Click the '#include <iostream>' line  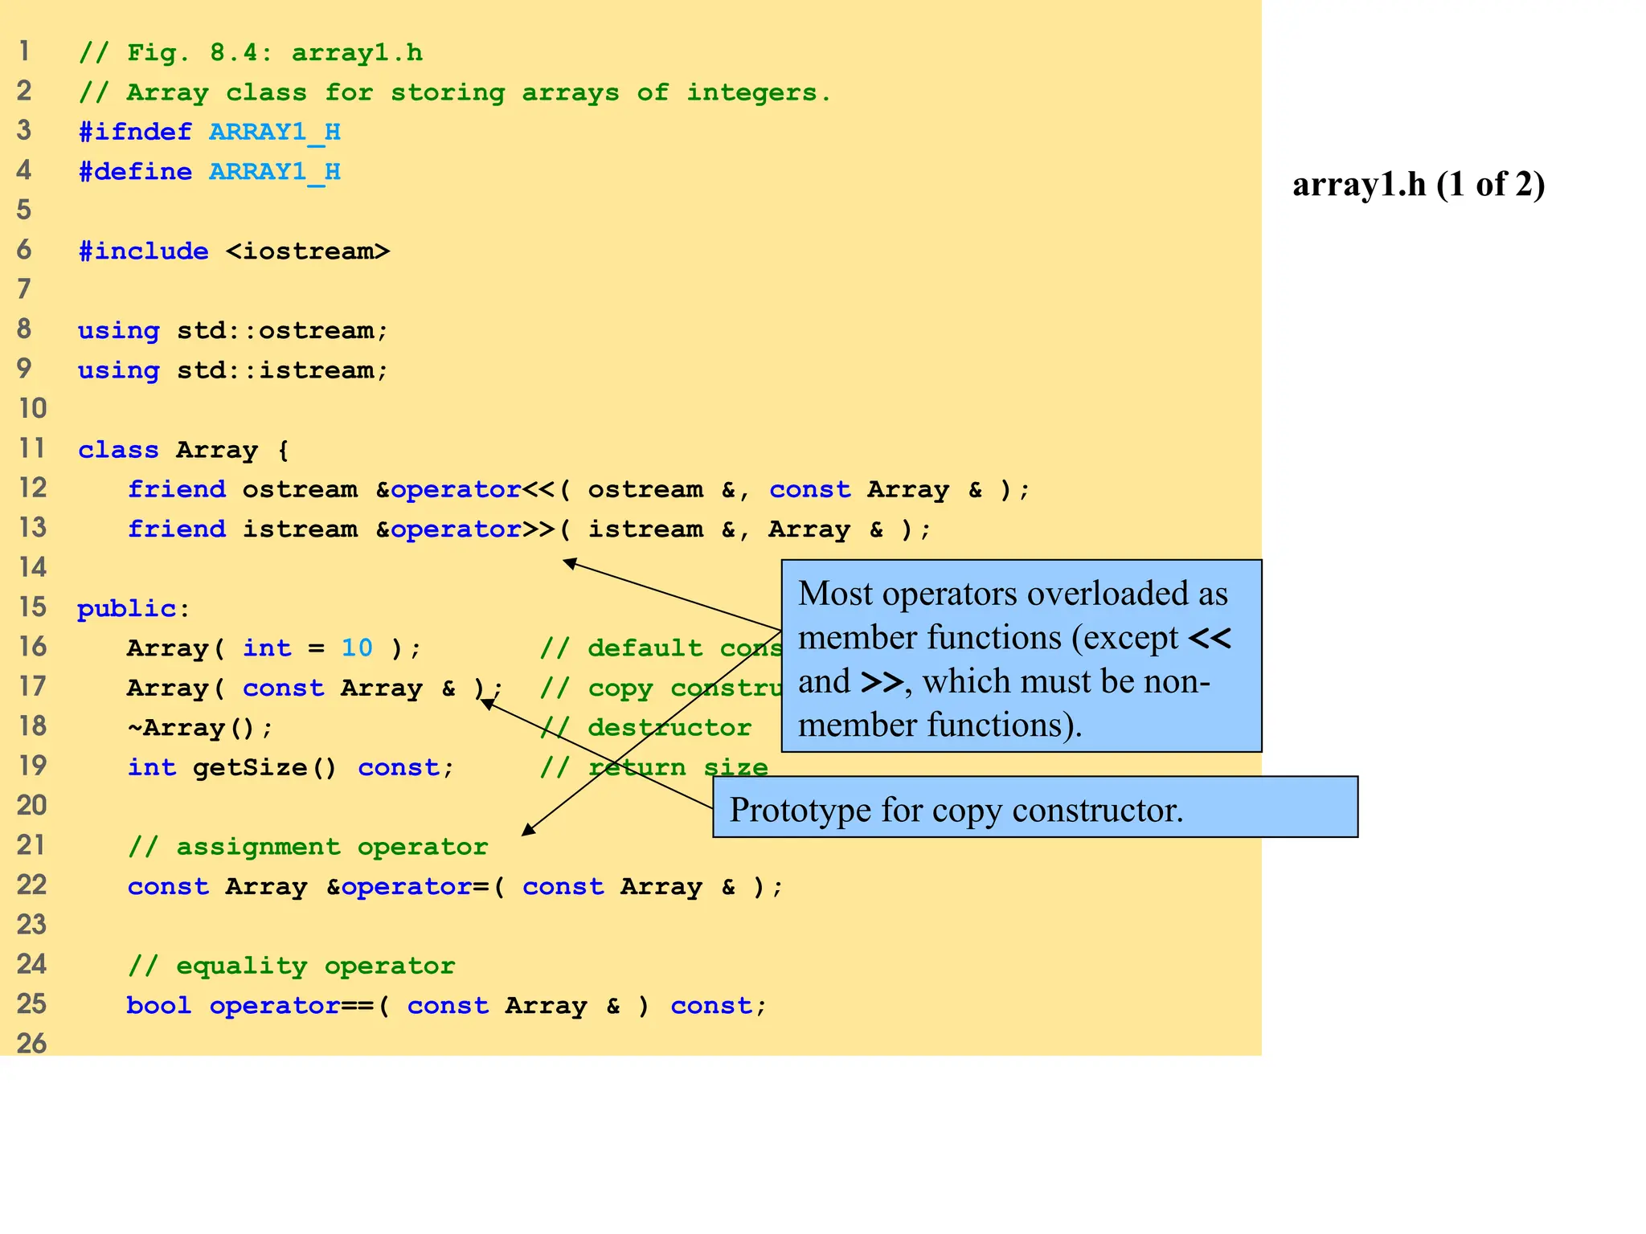click(234, 251)
